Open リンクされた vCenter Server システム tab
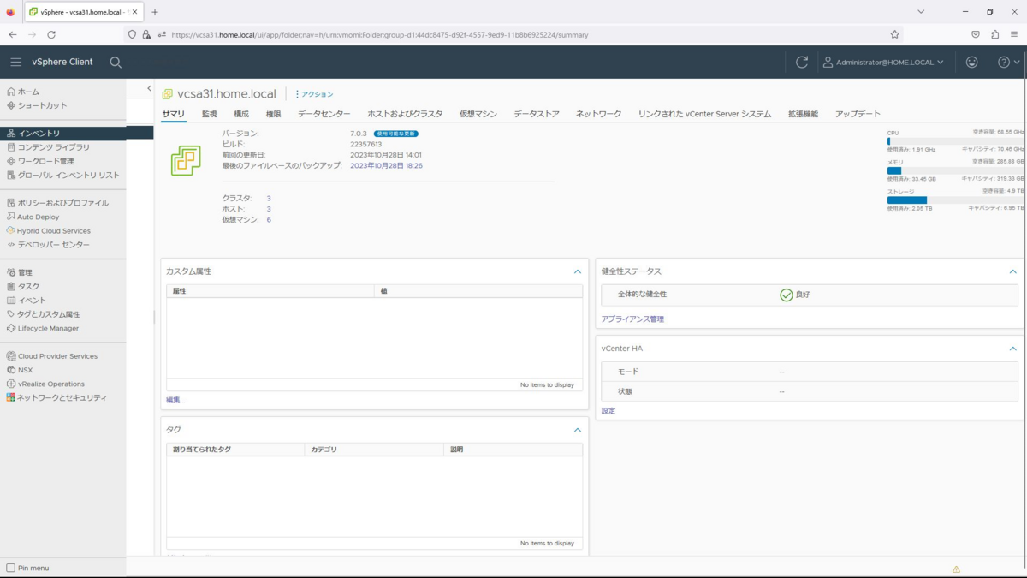The image size is (1027, 578). pos(704,114)
